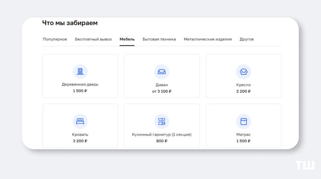The width and height of the screenshot is (321, 179).
Task: Click the sofa icon above Диван
Action: 162,72
